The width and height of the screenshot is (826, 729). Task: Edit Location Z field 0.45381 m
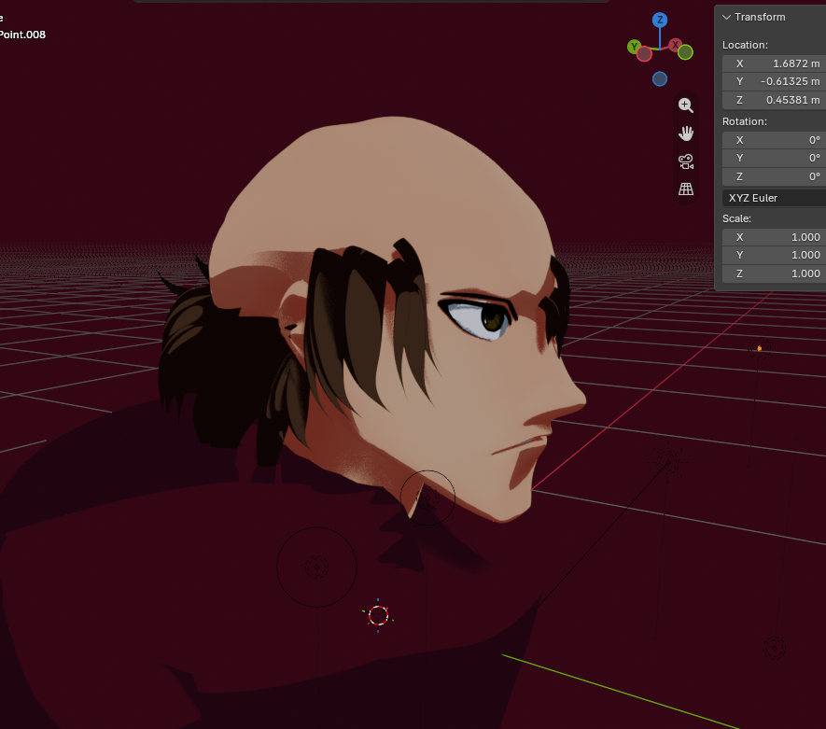click(774, 100)
